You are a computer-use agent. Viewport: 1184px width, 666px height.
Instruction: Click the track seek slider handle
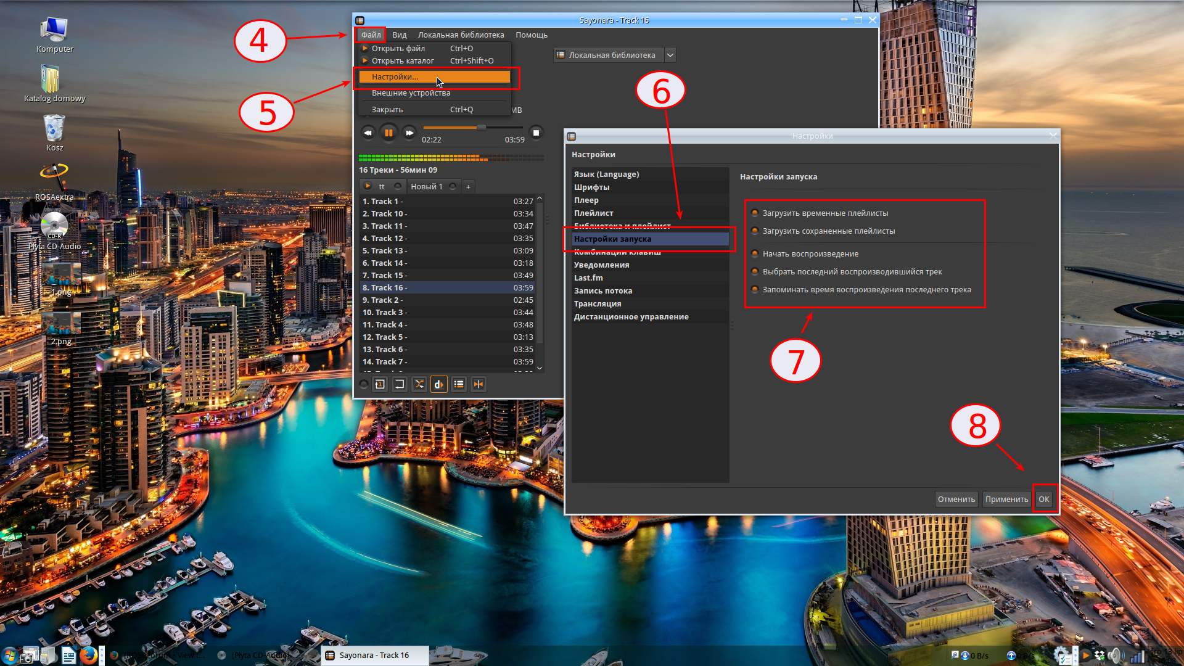click(x=482, y=127)
